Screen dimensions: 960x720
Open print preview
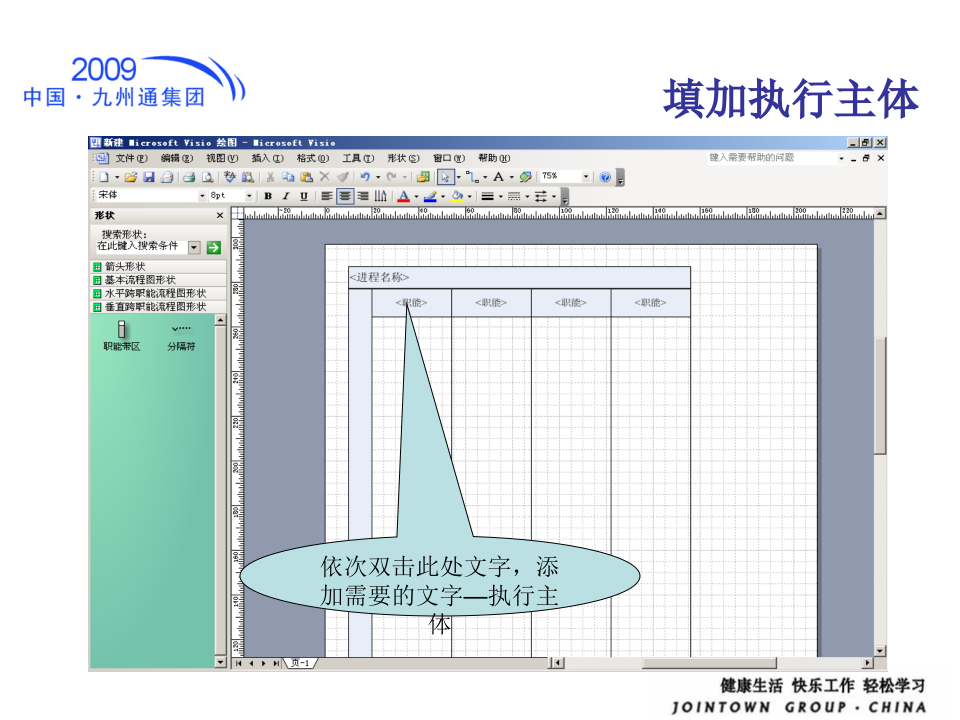coord(207,176)
